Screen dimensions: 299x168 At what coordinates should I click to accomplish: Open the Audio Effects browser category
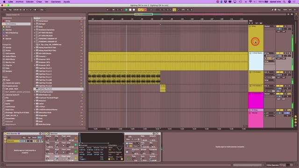pos(10,56)
